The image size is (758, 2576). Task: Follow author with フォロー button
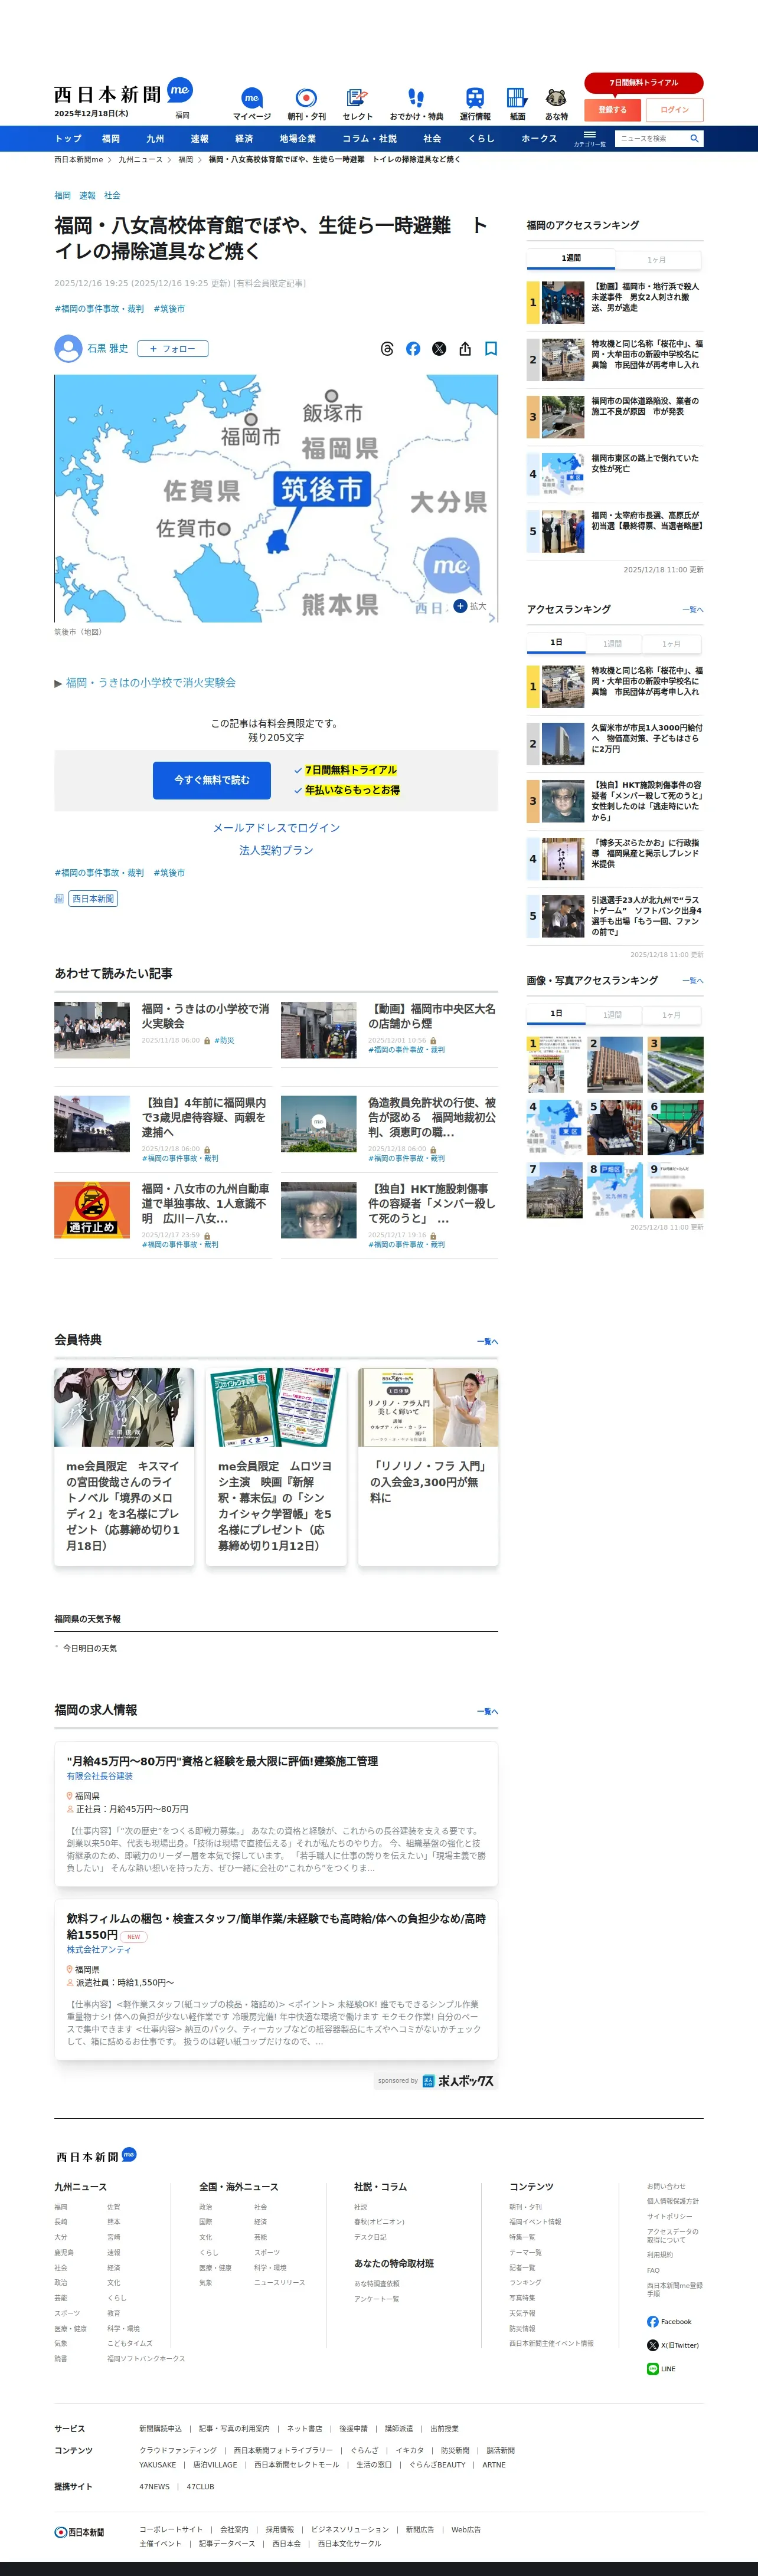point(173,349)
